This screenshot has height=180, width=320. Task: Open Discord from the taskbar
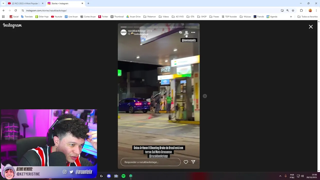[x=109, y=176]
